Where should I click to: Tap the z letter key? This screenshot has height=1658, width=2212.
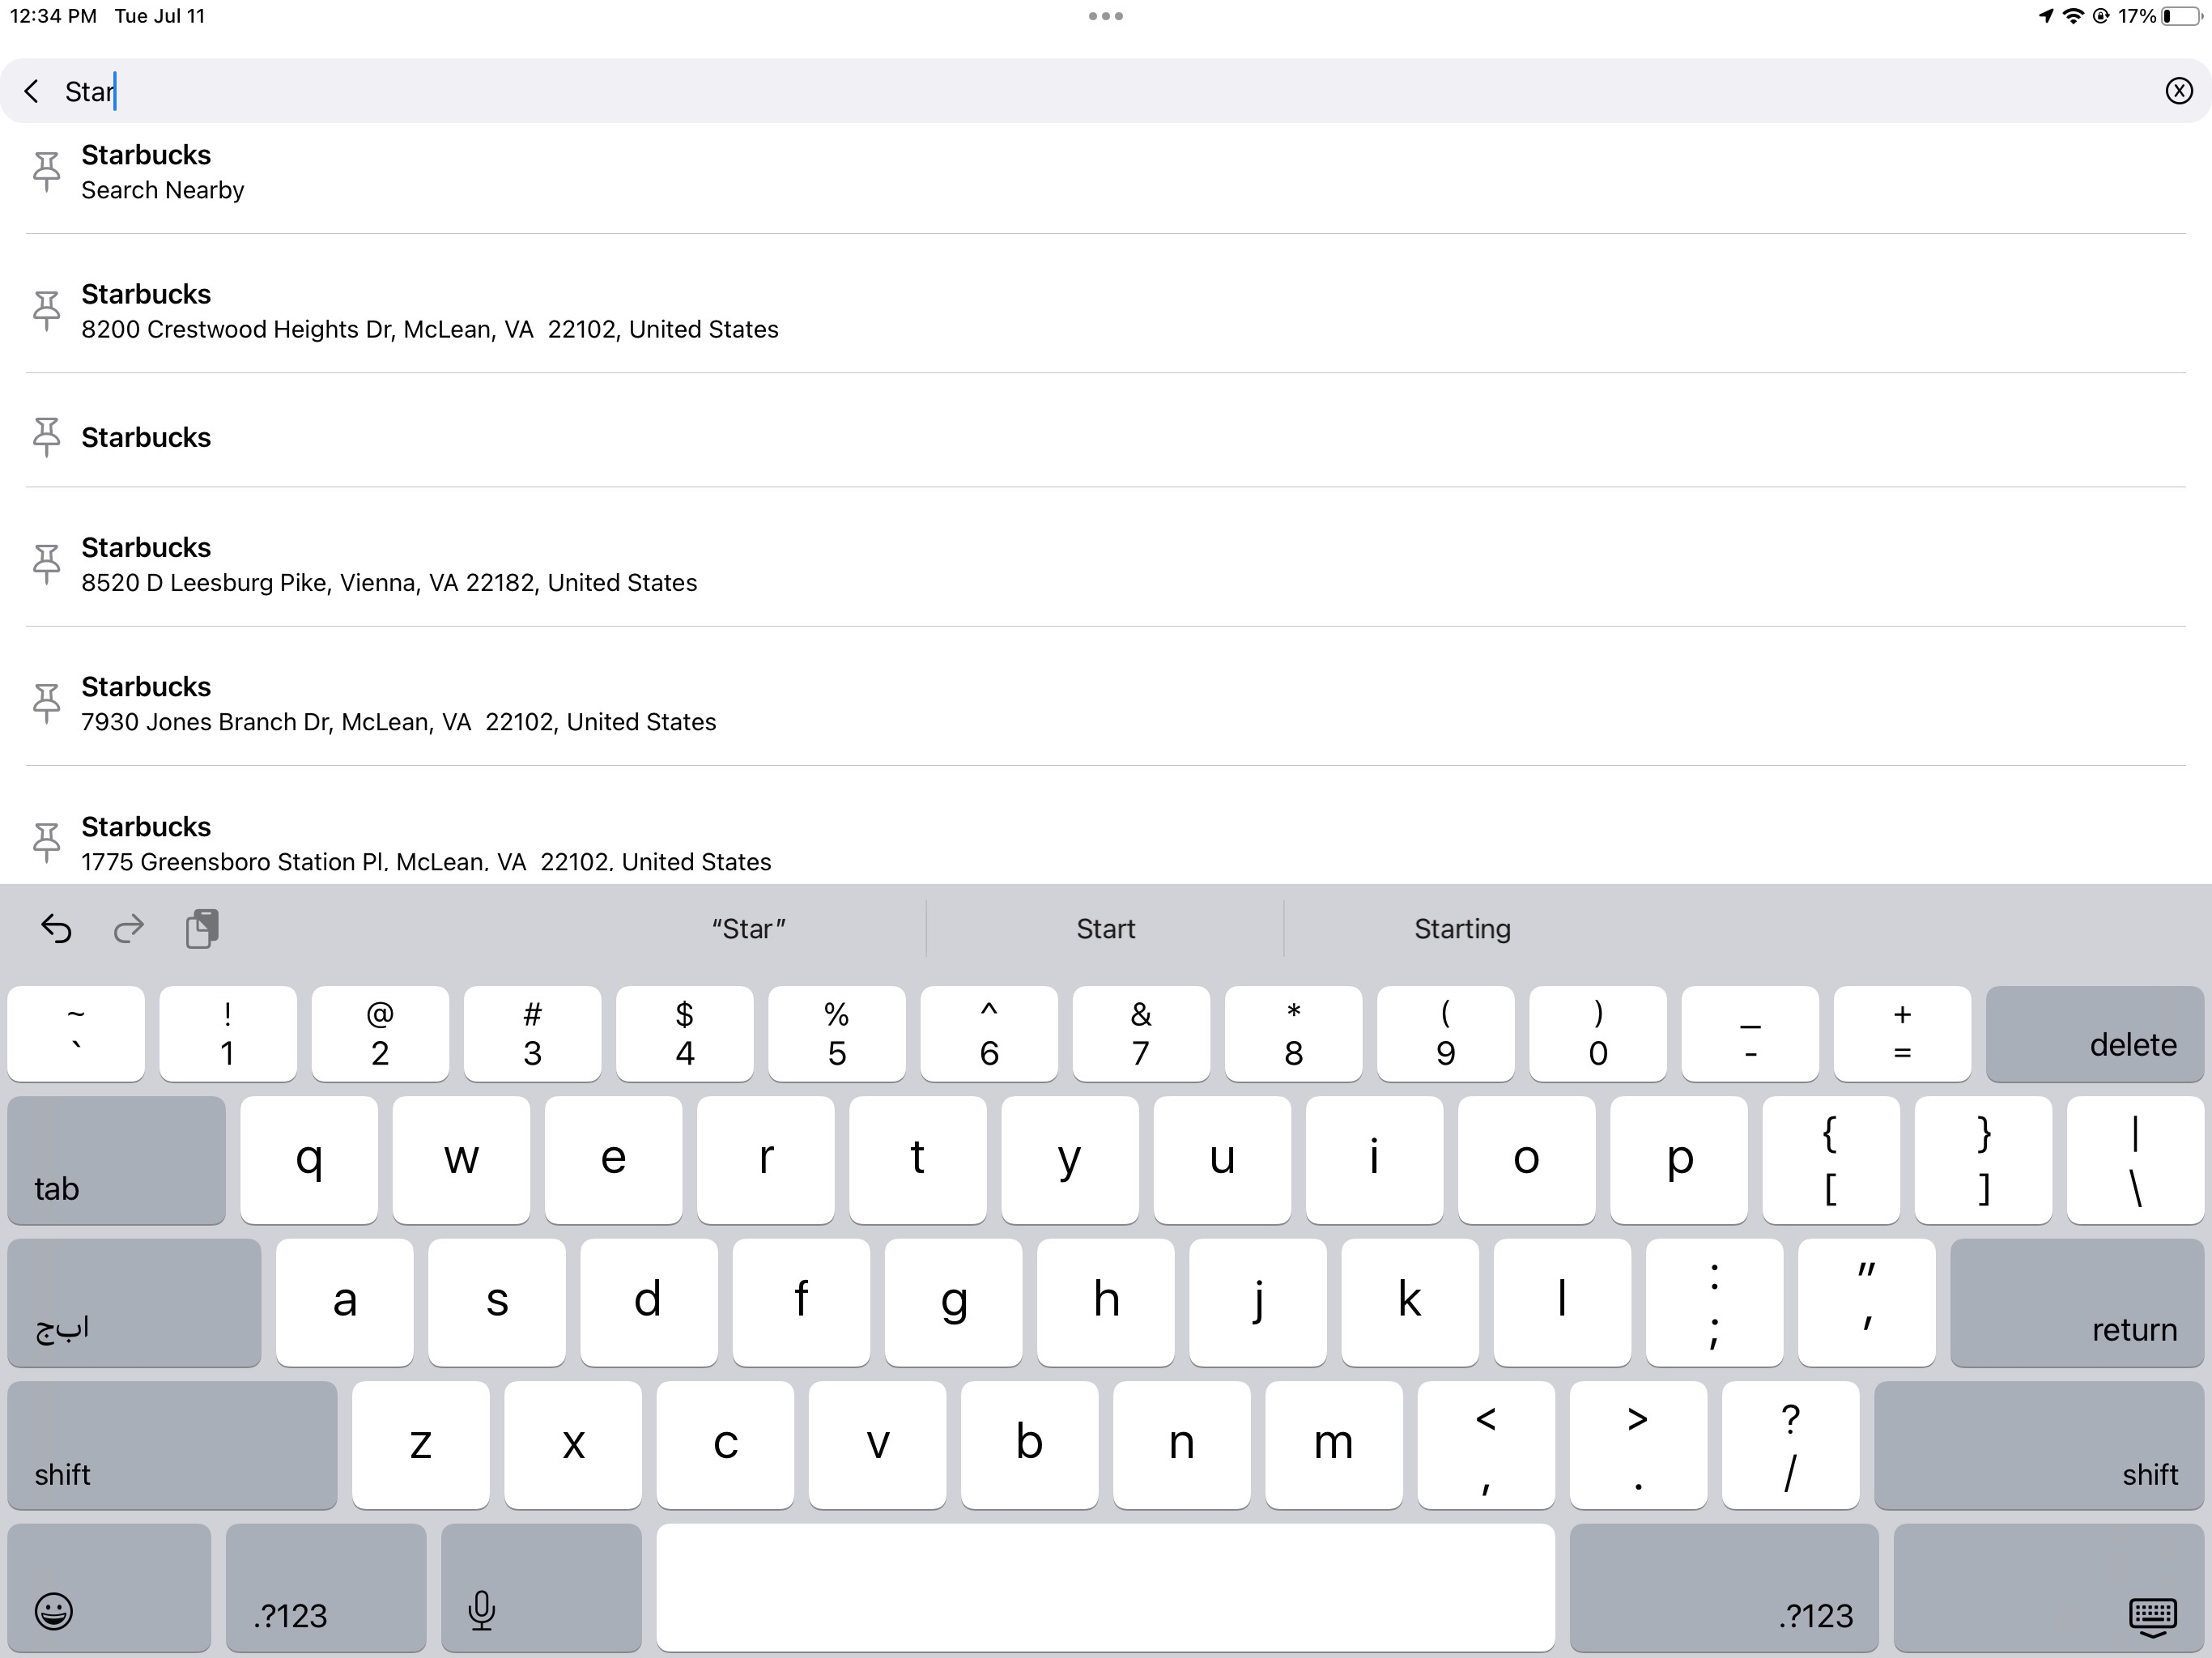(x=421, y=1445)
